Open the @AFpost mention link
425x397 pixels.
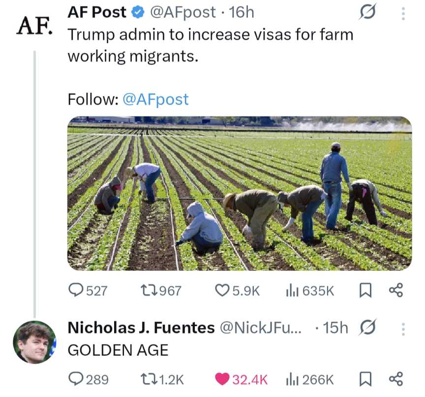pos(155,99)
